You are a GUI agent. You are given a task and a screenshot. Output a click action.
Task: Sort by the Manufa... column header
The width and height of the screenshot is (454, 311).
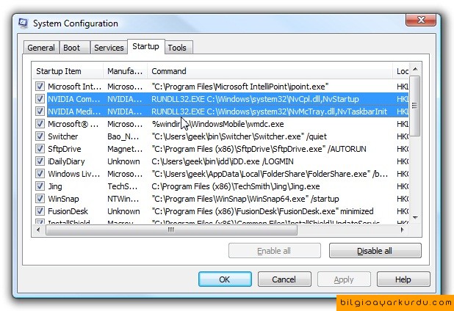(x=126, y=71)
